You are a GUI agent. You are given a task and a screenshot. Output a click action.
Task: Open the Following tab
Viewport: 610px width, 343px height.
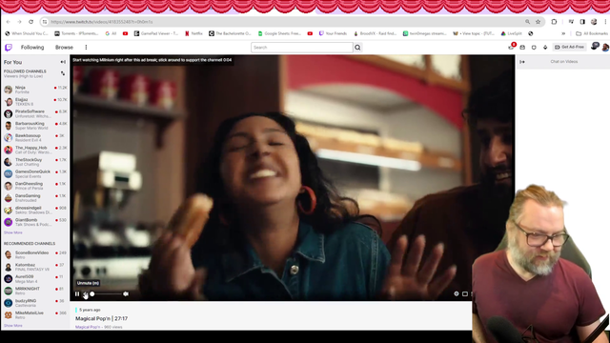(32, 48)
